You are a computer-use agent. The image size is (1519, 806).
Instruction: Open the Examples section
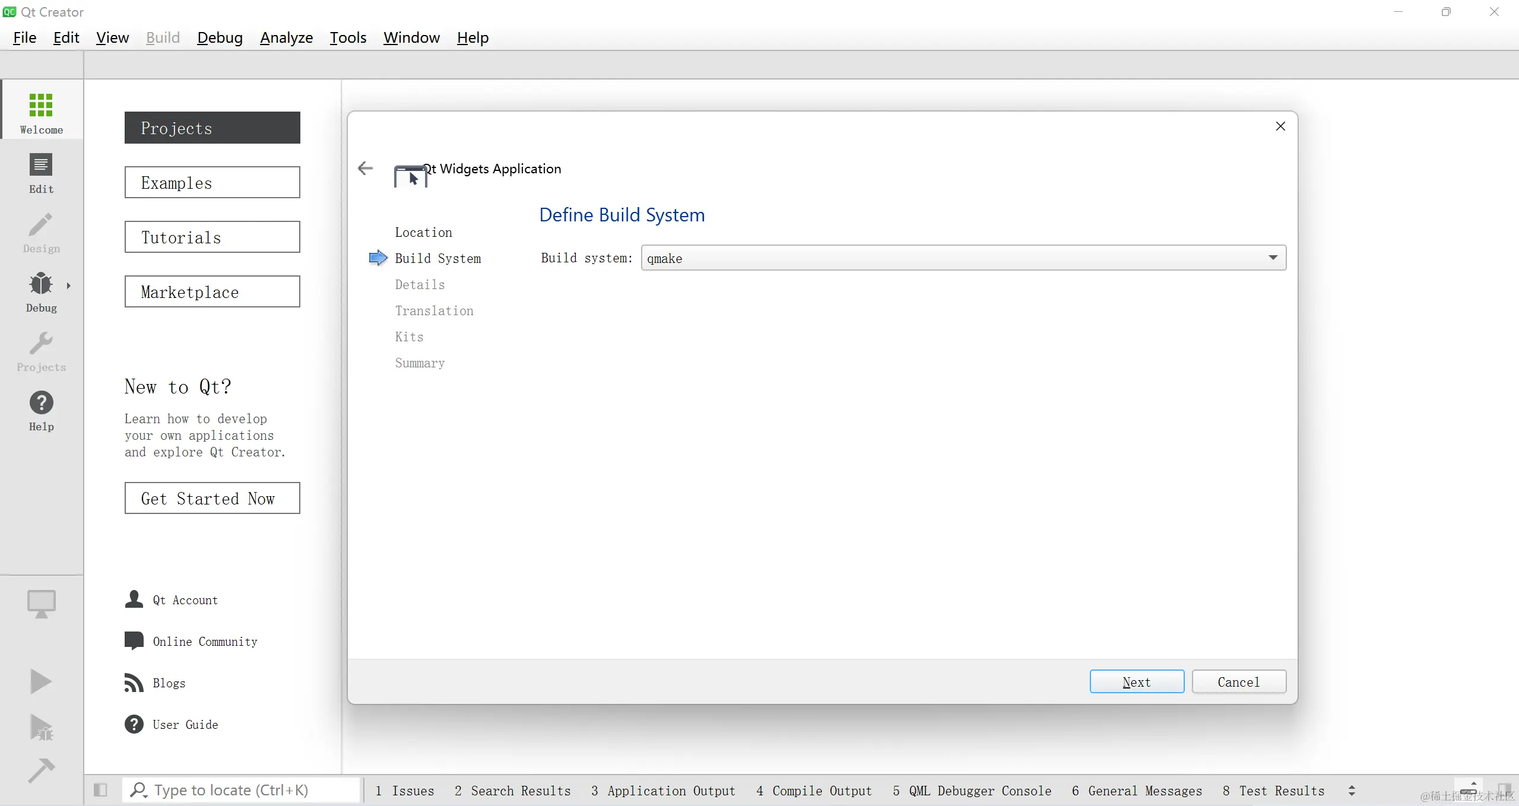point(212,183)
